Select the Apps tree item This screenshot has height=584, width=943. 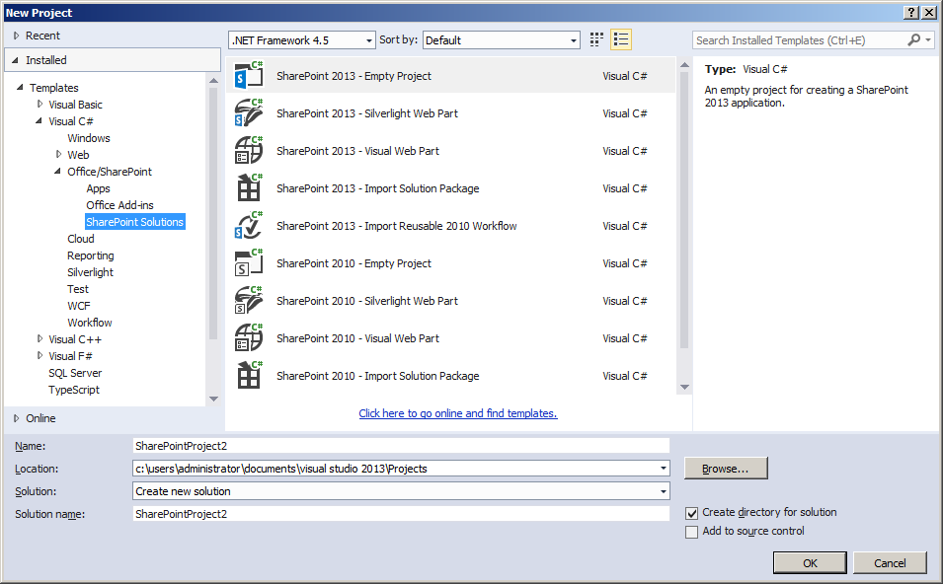(98, 188)
